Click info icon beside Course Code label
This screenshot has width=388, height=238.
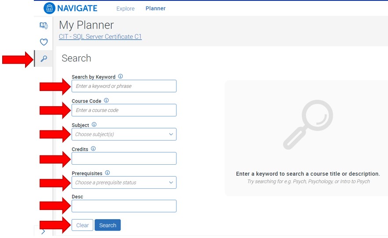(106, 101)
